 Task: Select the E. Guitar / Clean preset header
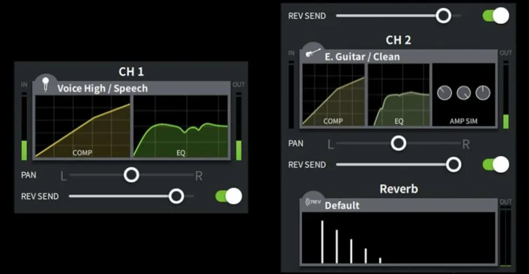click(399, 56)
